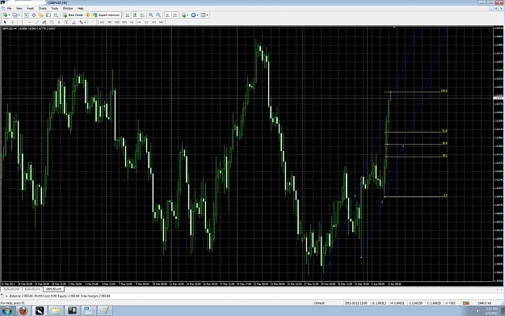Open the Templates icon
The height and width of the screenshot is (316, 505).
pos(203,15)
